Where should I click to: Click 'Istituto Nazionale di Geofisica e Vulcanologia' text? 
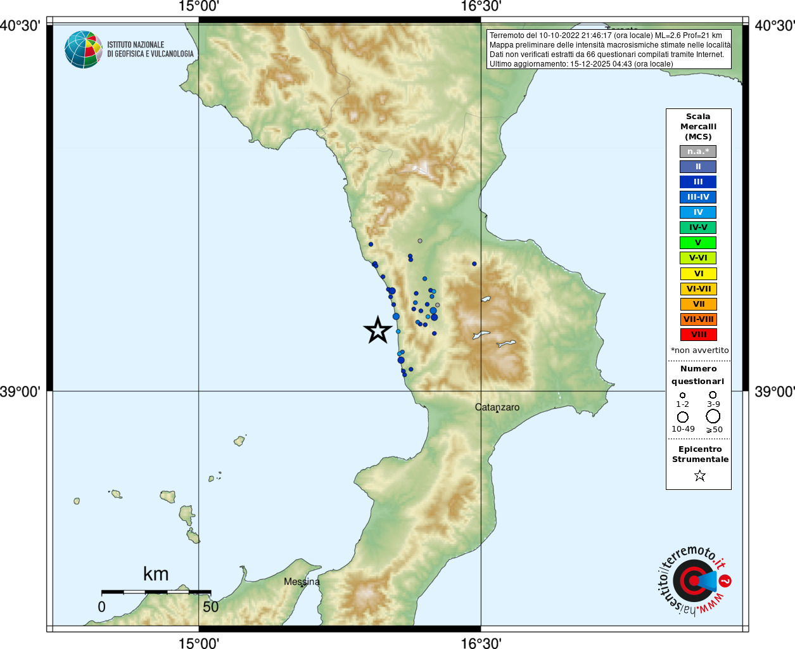[x=150, y=49]
